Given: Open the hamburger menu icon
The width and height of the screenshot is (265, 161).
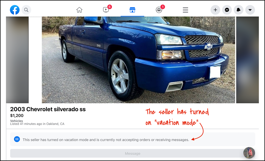Looking at the screenshot, I should pyautogui.click(x=185, y=10).
